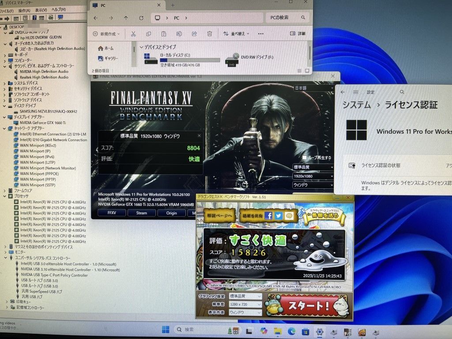Screen dimensions: 452x339
Task: Click the Twitter share icon in Dragon Quest benchmark
Action: (x=279, y=215)
